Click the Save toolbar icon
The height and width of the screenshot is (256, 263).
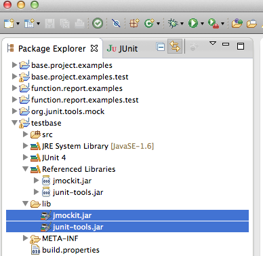pos(49,24)
